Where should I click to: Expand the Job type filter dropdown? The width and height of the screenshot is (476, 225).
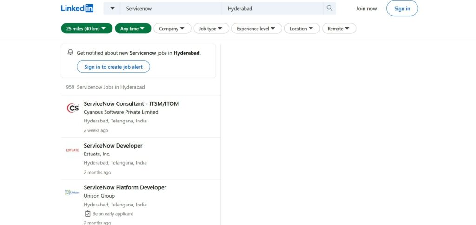(x=212, y=28)
